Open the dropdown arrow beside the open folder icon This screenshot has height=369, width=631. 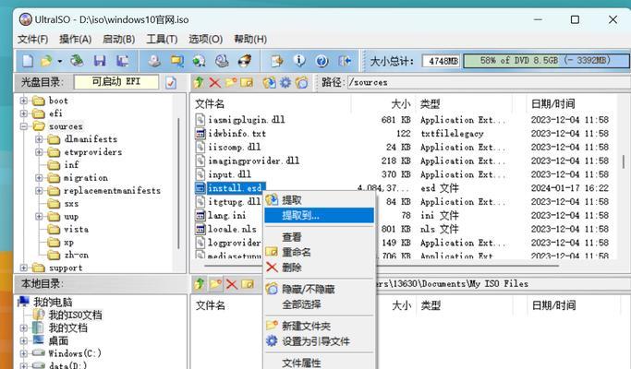[59, 62]
